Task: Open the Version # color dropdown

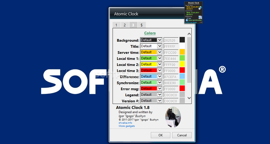Action: pyautogui.click(x=151, y=100)
